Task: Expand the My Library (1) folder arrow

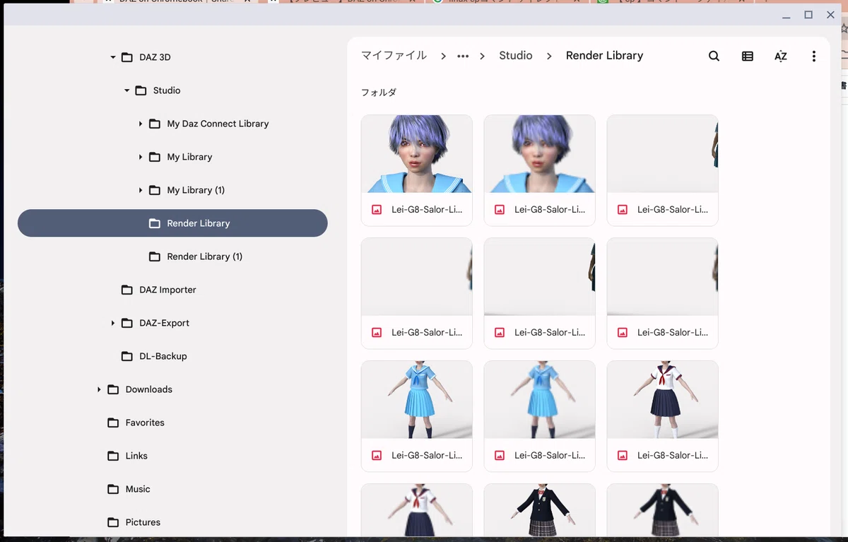Action: (x=141, y=190)
